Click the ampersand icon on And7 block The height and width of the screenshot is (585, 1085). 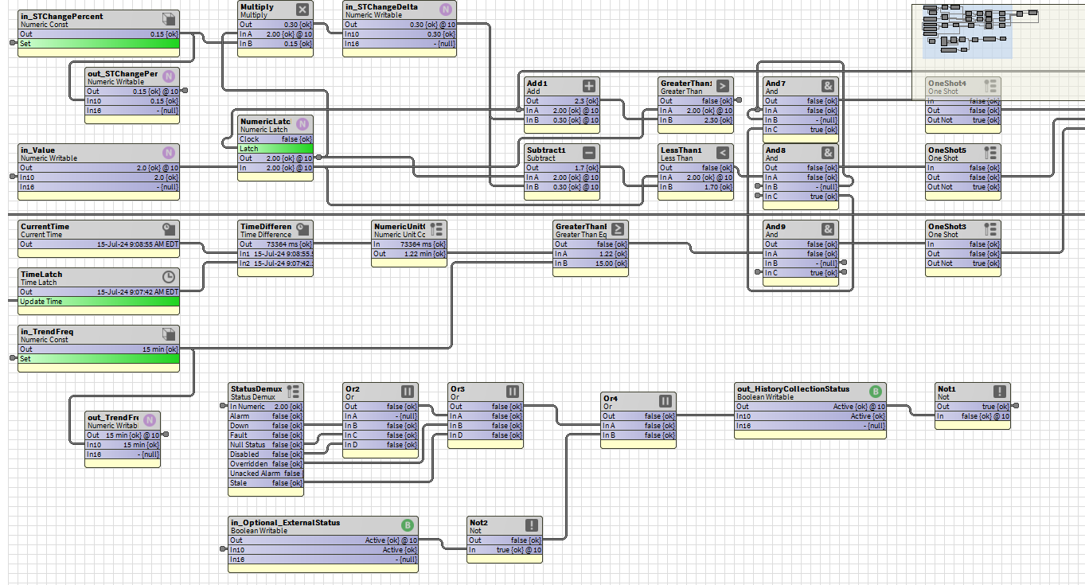point(828,86)
